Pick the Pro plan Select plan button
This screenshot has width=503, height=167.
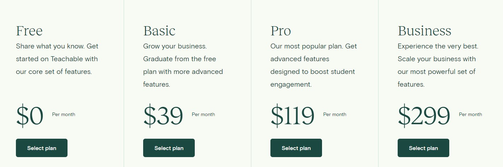pos(296,148)
